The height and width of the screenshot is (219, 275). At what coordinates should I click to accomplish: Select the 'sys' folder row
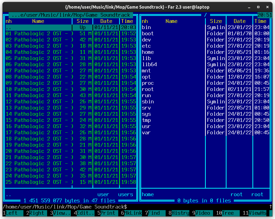[x=206, y=114]
